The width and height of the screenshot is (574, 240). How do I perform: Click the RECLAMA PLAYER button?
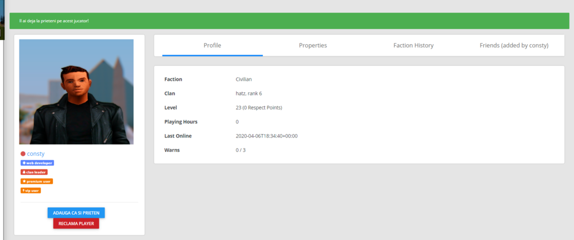(76, 223)
